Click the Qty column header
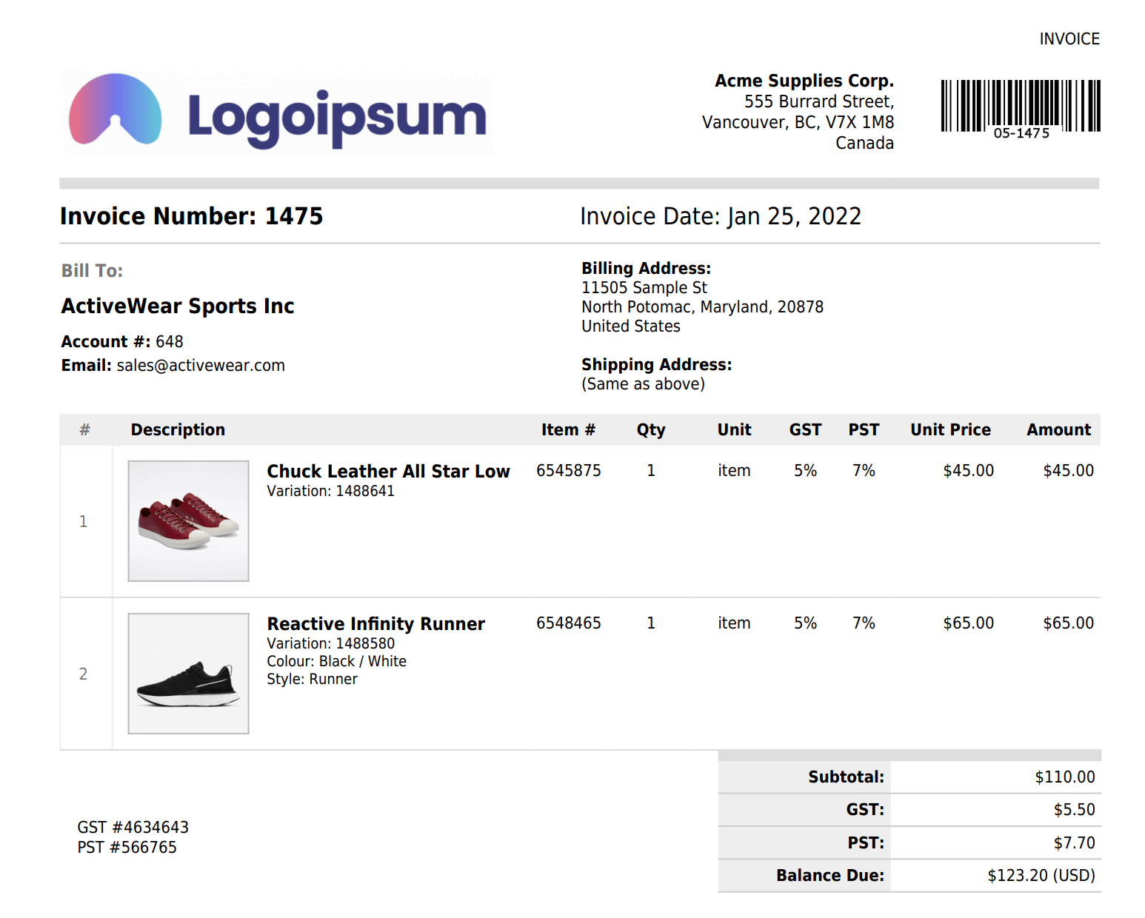The image size is (1145, 918). click(651, 430)
